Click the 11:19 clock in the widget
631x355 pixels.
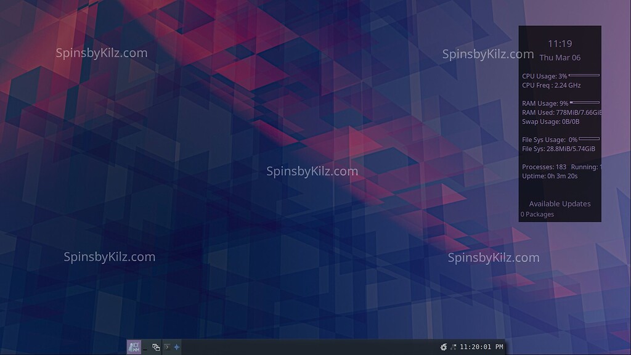(560, 43)
